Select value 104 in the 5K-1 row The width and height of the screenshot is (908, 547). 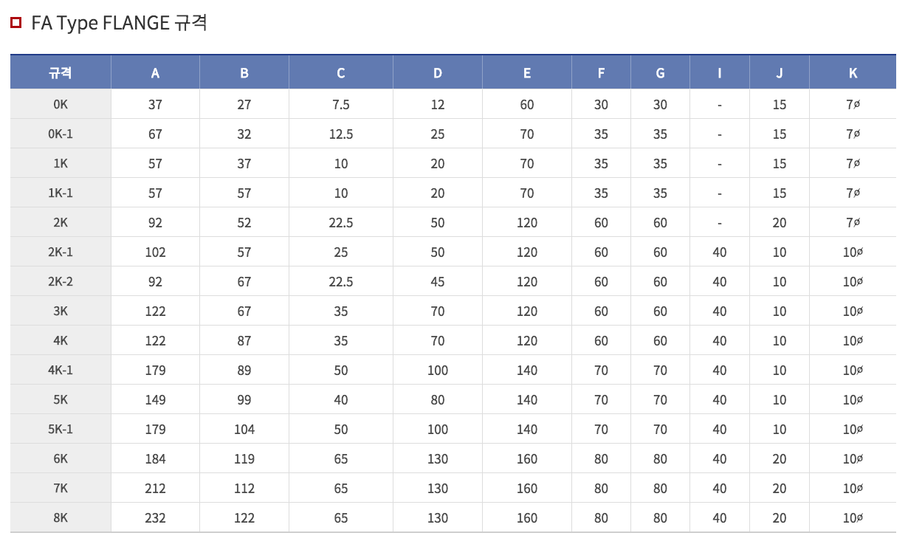[x=244, y=430]
